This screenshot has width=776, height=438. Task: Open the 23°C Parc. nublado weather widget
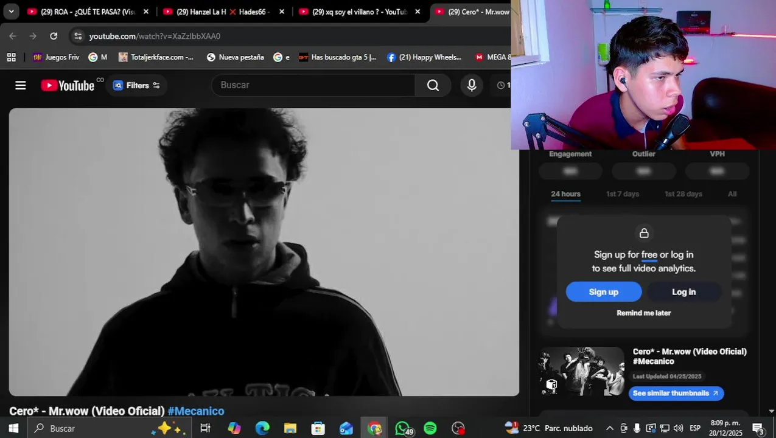coord(548,428)
